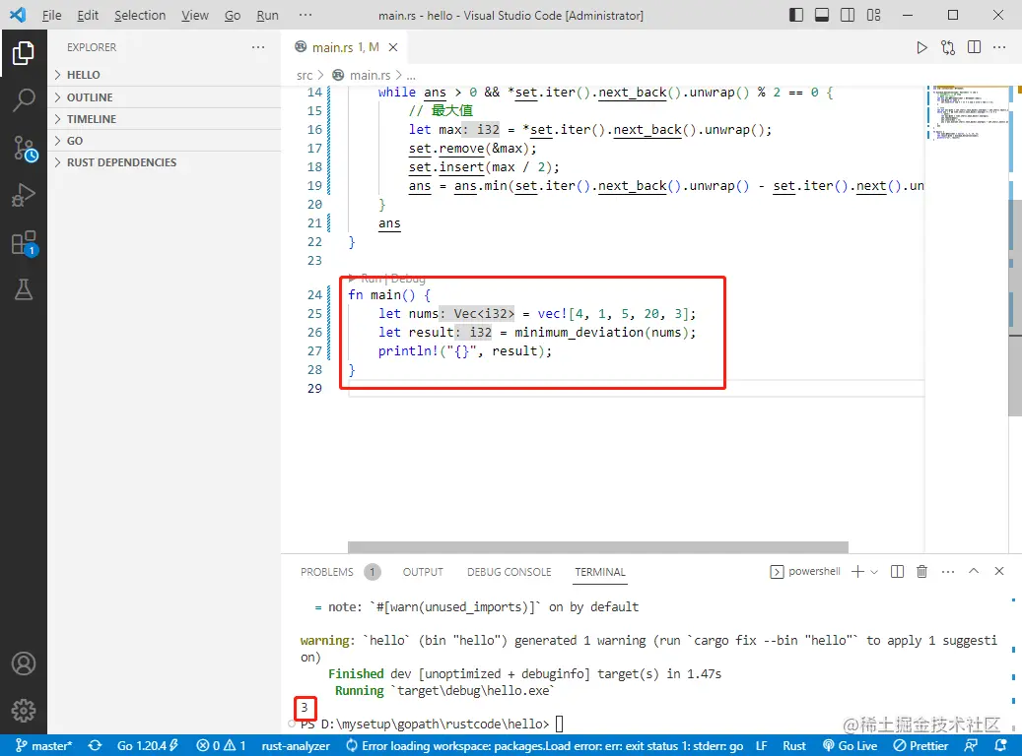1022x756 pixels.
Task: Expand the HELLO folder section
Action: (165, 75)
